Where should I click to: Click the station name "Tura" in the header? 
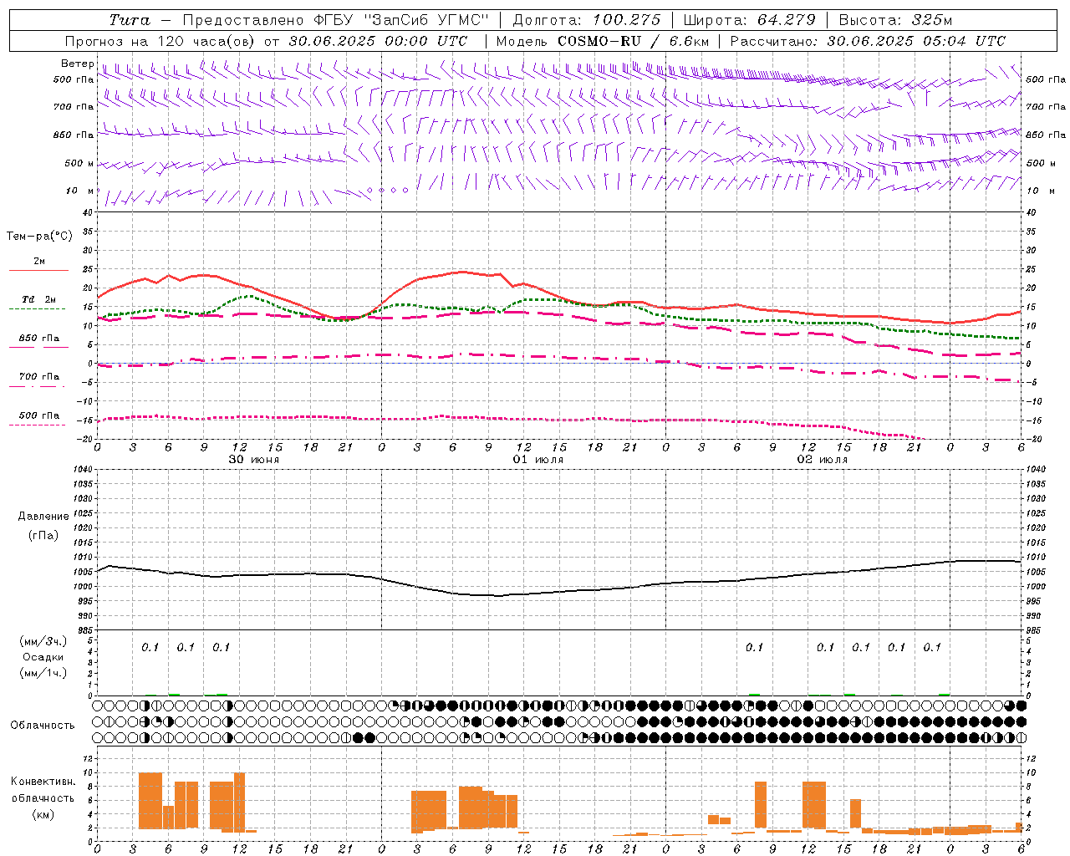130,20
